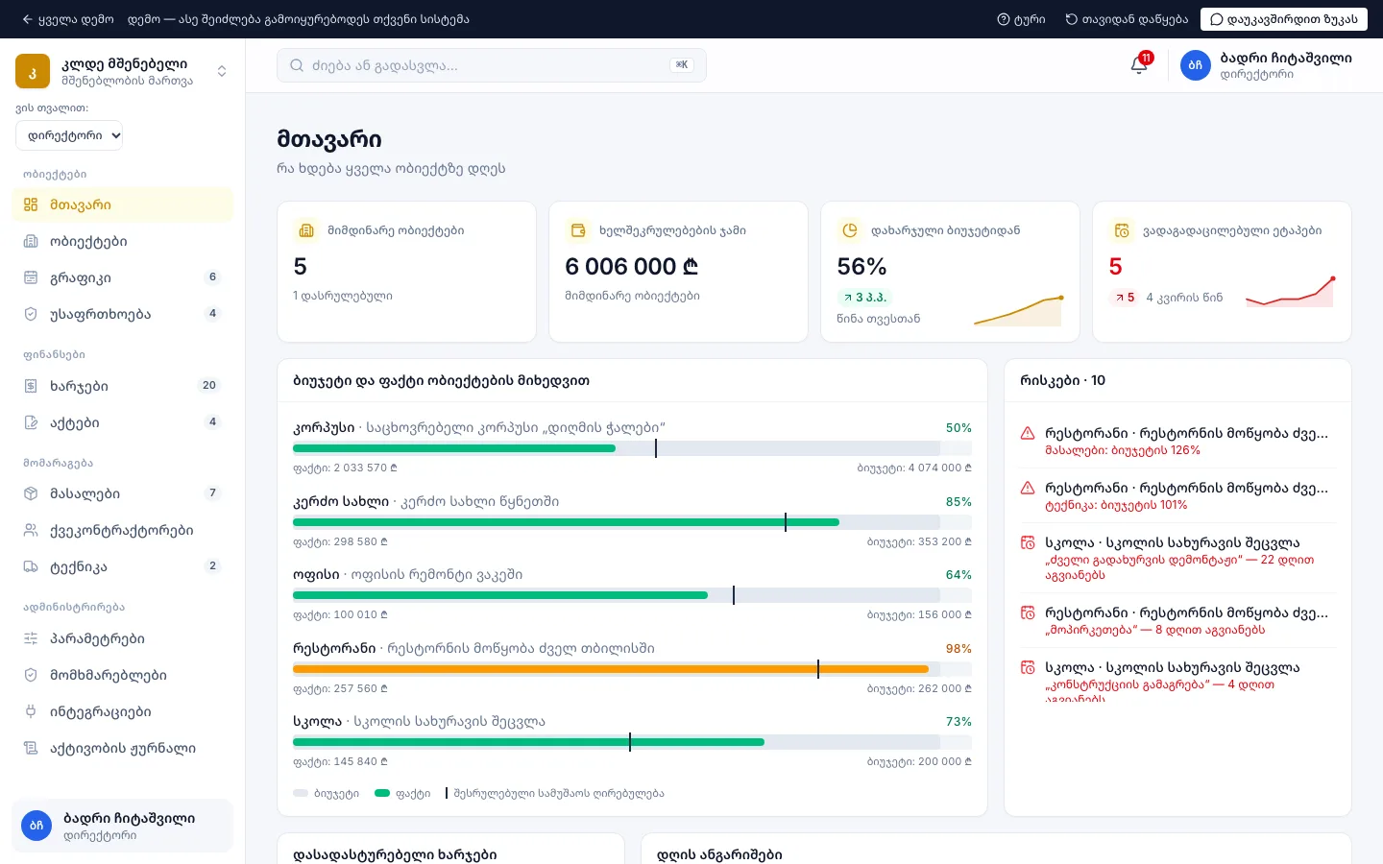Click the ყველა დემო back link
The height and width of the screenshot is (864, 1383).
tap(67, 19)
